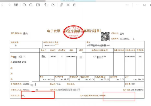The image size is (151, 106).
Task: Click the remark Q/不得签转/改退收费
Action: click(x=98, y=46)
